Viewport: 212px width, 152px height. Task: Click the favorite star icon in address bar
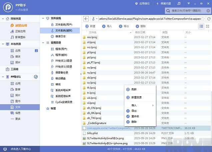point(203,19)
